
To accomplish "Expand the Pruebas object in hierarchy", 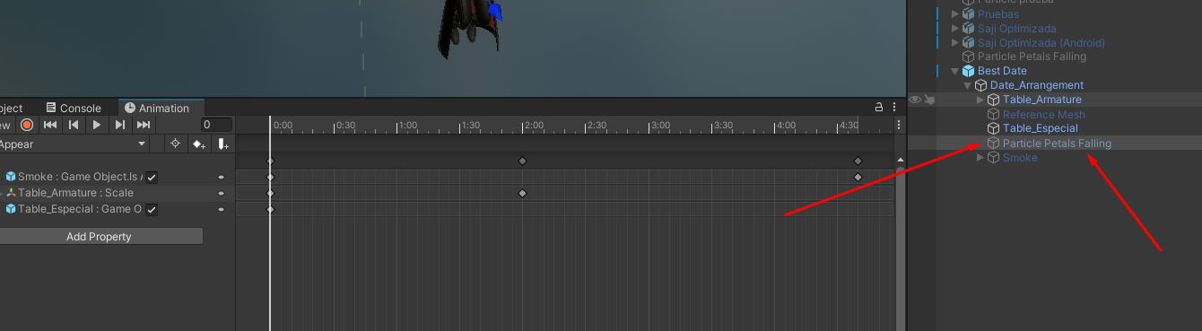I will (x=955, y=14).
